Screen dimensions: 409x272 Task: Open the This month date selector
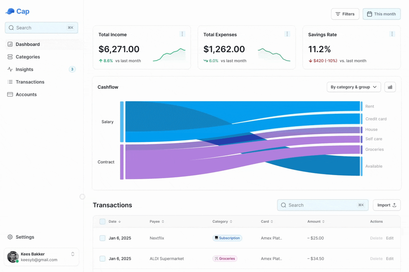[382, 14]
